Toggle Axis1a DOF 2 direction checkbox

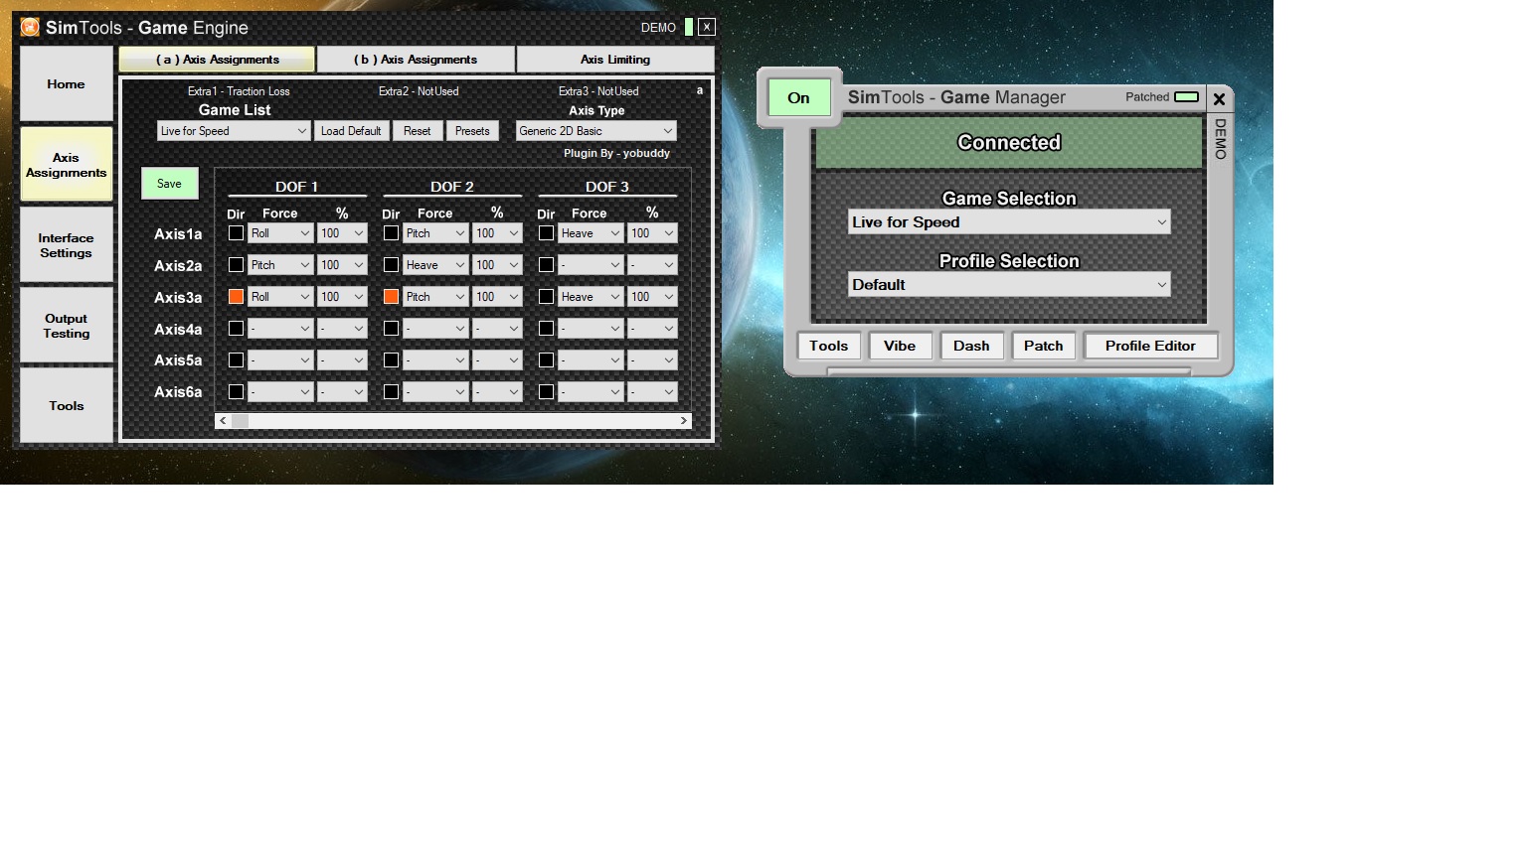tap(391, 233)
